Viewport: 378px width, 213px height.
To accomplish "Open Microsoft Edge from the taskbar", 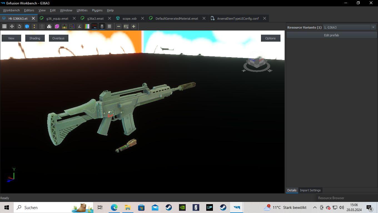I will click(114, 207).
